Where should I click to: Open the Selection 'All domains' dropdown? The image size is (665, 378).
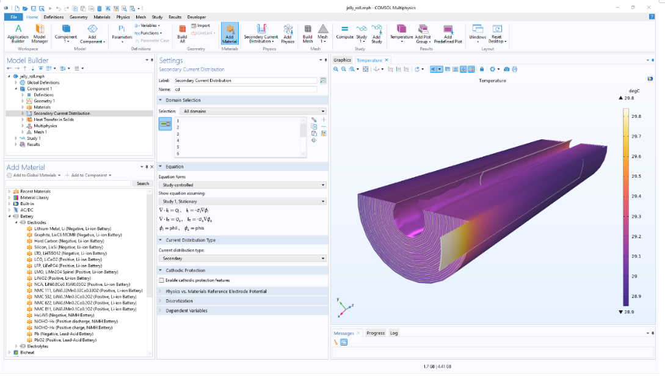(253, 111)
